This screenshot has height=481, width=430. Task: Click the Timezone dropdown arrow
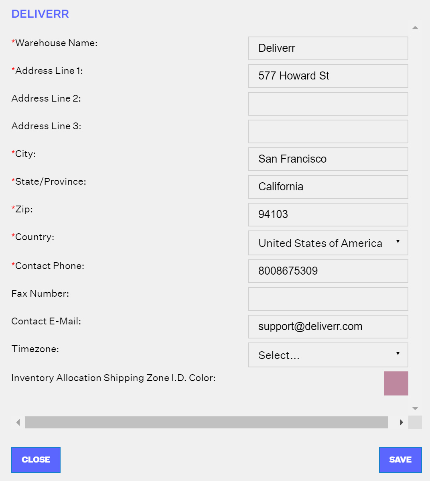click(398, 353)
